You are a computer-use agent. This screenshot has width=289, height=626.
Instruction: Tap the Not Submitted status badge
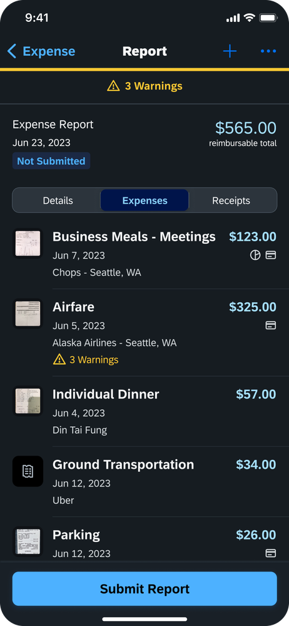[x=51, y=161]
